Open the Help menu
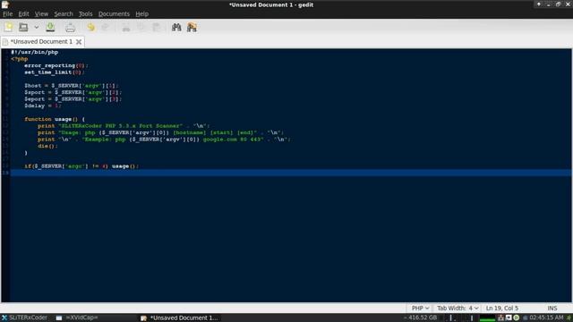 (x=141, y=14)
